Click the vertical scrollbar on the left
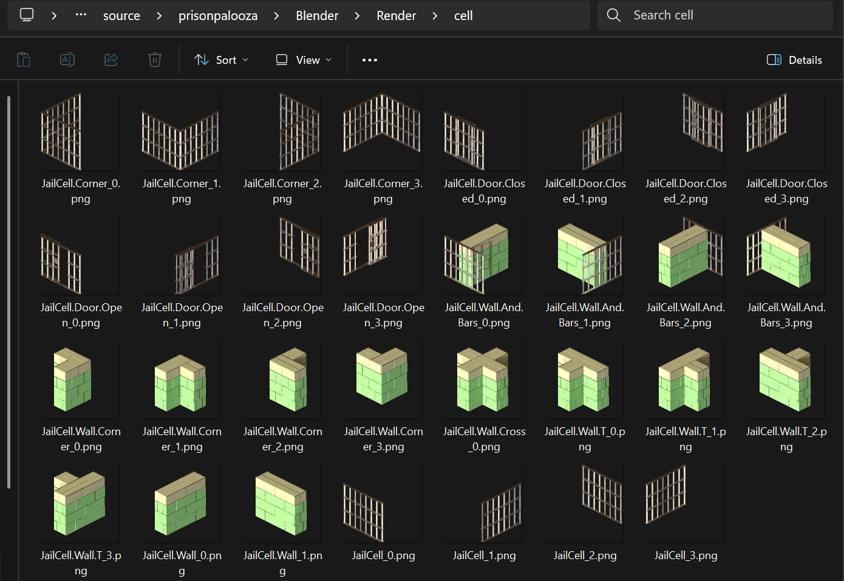This screenshot has height=581, width=844. pos(9,292)
